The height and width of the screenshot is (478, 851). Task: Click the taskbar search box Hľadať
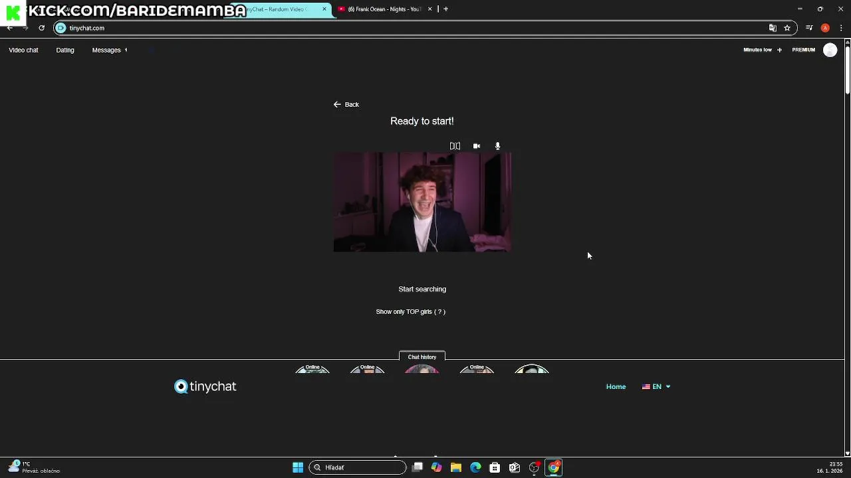click(x=358, y=467)
